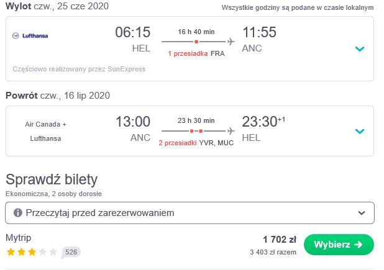This screenshot has height=270, width=384.
Task: Click the red FRA stopover dot
Action: (196, 42)
